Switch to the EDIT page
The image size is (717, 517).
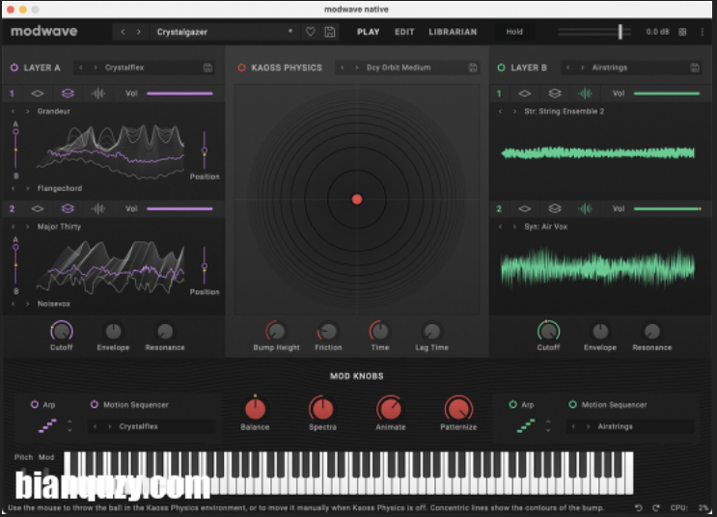coord(404,32)
